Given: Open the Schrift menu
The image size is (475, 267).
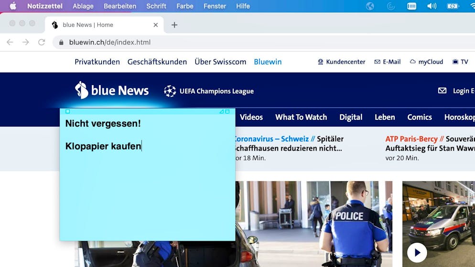Looking at the screenshot, I should (x=156, y=6).
